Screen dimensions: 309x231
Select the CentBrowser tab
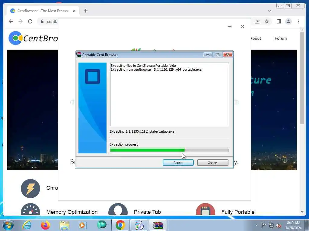point(43,11)
